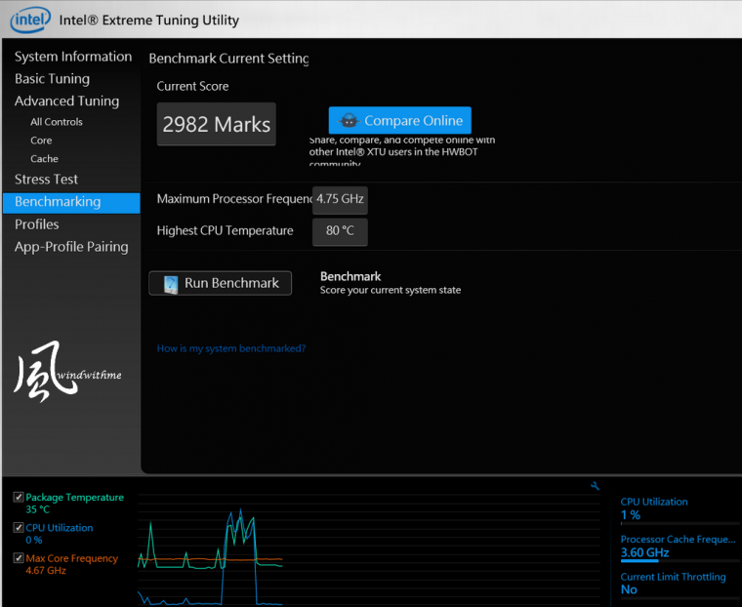Click the Run Benchmark icon
The height and width of the screenshot is (607, 742).
tap(171, 284)
